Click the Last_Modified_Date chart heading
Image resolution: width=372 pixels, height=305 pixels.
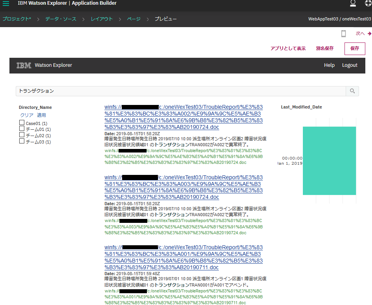point(301,107)
